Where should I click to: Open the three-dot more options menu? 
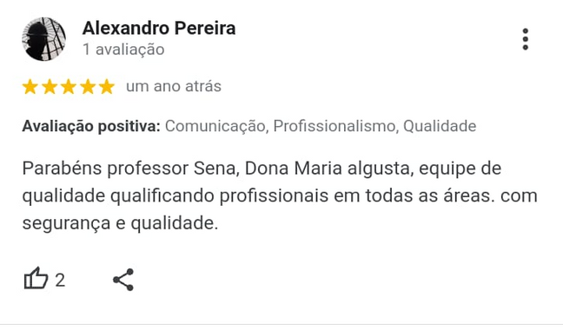click(526, 39)
